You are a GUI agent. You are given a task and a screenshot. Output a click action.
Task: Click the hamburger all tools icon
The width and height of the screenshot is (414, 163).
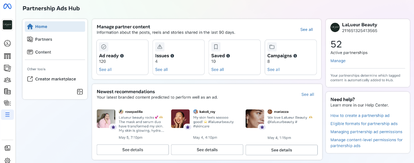pyautogui.click(x=7, y=115)
